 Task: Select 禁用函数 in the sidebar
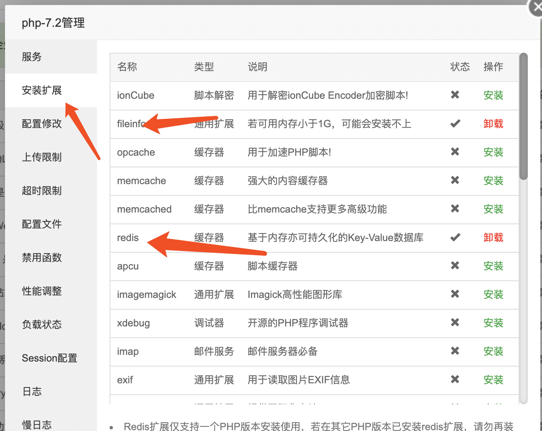pos(41,257)
